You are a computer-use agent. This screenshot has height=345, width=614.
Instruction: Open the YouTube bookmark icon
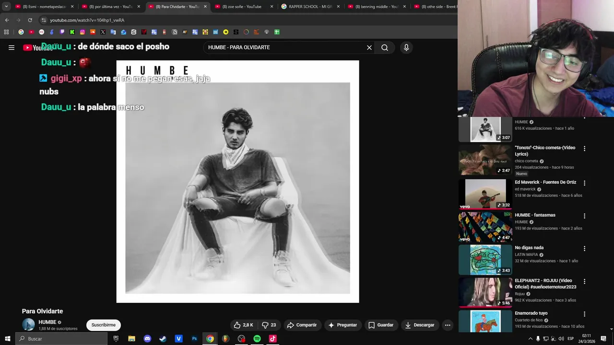click(x=31, y=32)
